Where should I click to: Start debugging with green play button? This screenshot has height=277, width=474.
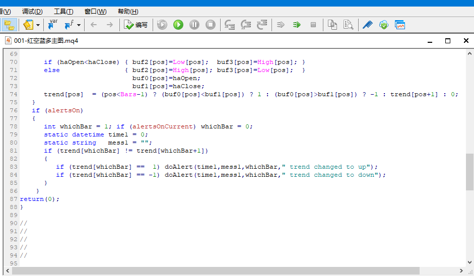point(178,25)
